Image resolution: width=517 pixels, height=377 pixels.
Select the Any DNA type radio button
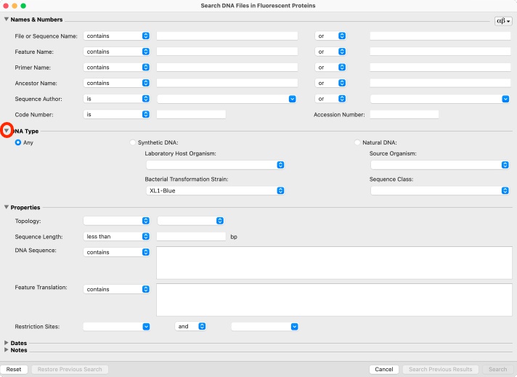[18, 142]
